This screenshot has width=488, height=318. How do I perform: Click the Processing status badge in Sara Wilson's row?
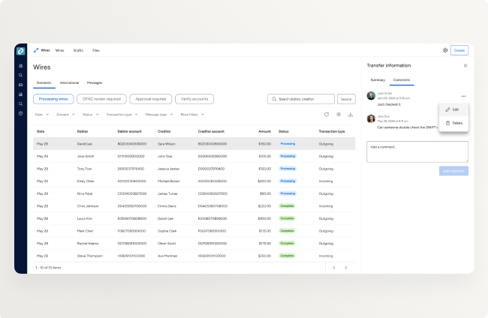pyautogui.click(x=288, y=144)
